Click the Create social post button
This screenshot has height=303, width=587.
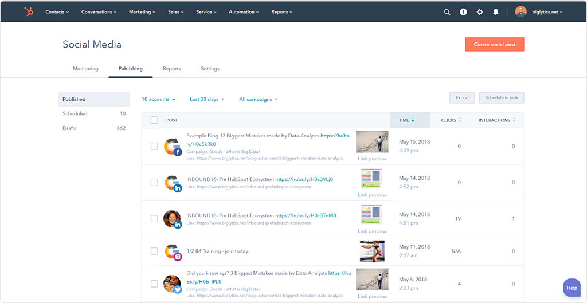click(x=494, y=45)
